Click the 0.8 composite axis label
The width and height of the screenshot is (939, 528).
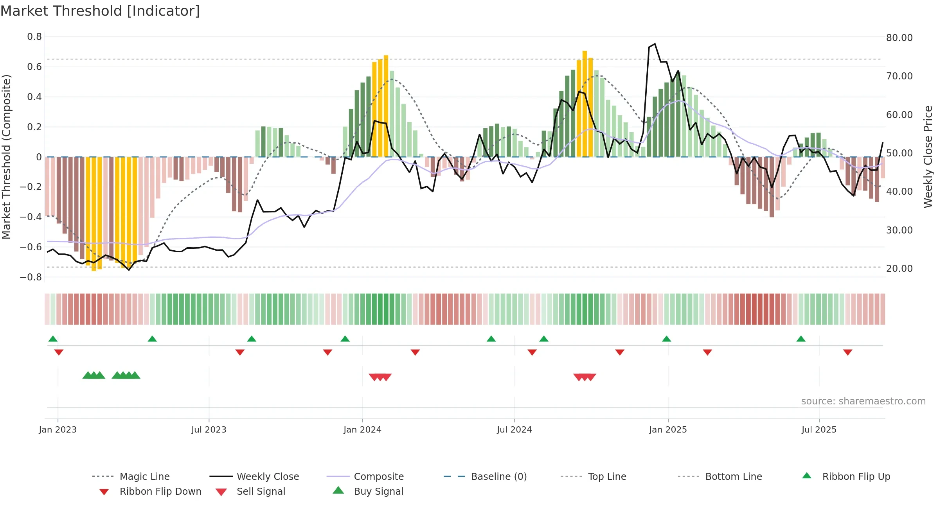tap(34, 37)
